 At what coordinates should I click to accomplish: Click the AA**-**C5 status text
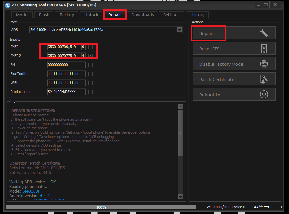pyautogui.click(x=263, y=207)
